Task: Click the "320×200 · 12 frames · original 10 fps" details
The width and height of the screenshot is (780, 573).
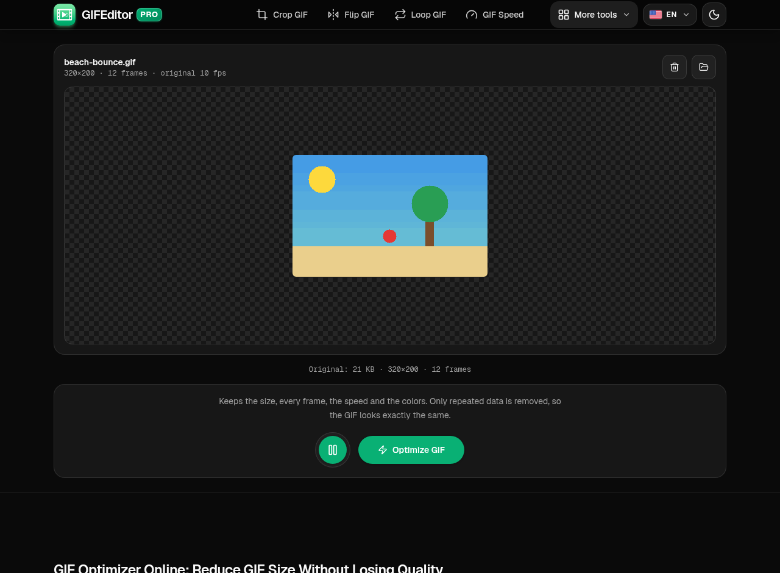Action: (145, 73)
